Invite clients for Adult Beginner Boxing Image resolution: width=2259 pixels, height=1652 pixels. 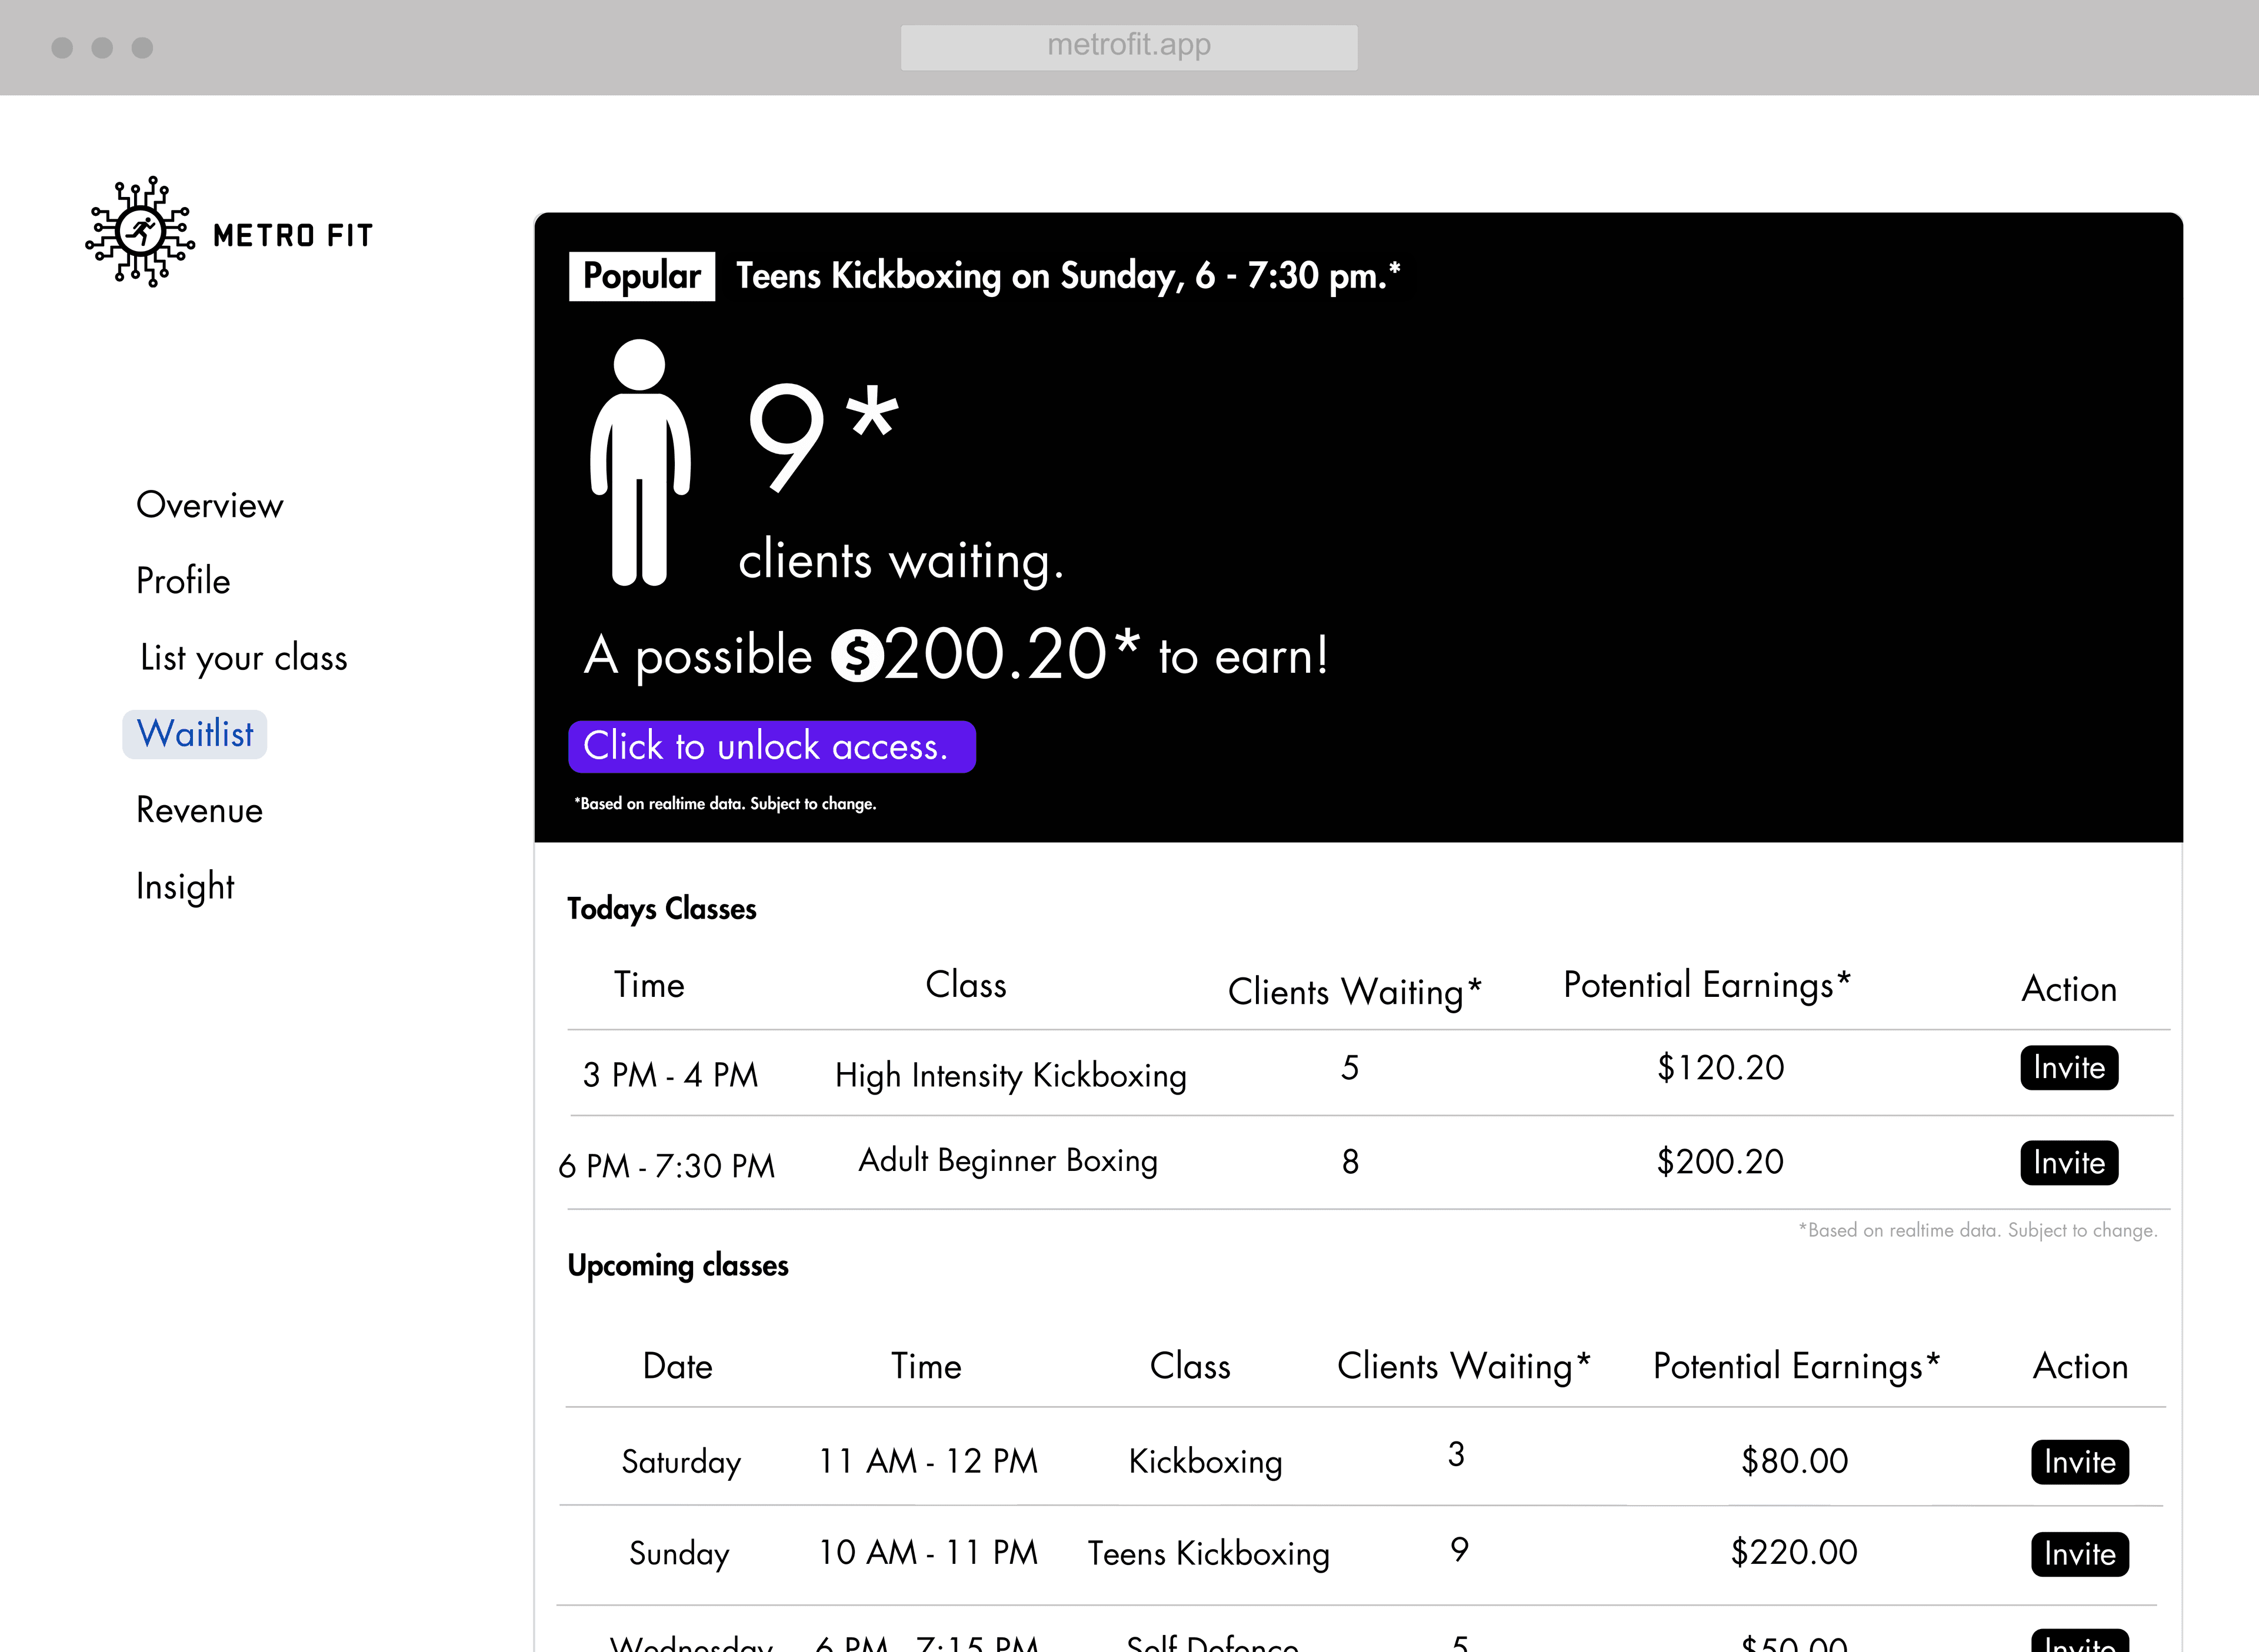[2069, 1163]
